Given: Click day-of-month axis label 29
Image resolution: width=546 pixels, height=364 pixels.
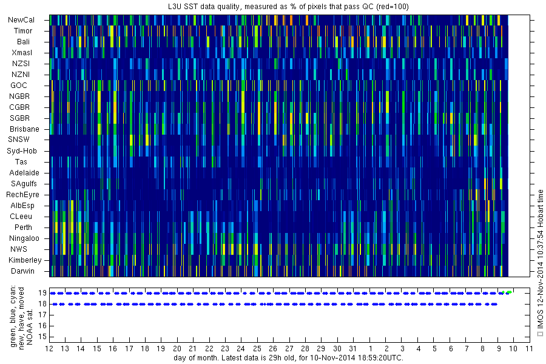Looking at the screenshot, I should 321,349.
